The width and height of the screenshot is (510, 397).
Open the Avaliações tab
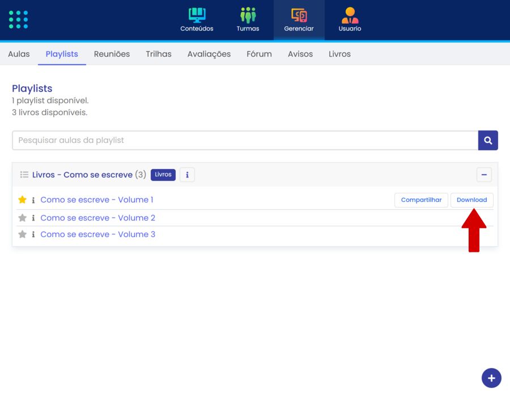pos(209,54)
